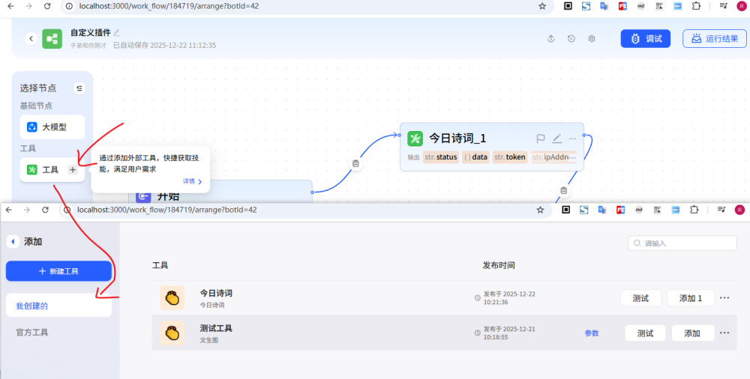Click the back arrow beside 自定义插件
Image resolution: width=750 pixels, height=379 pixels.
click(31, 38)
